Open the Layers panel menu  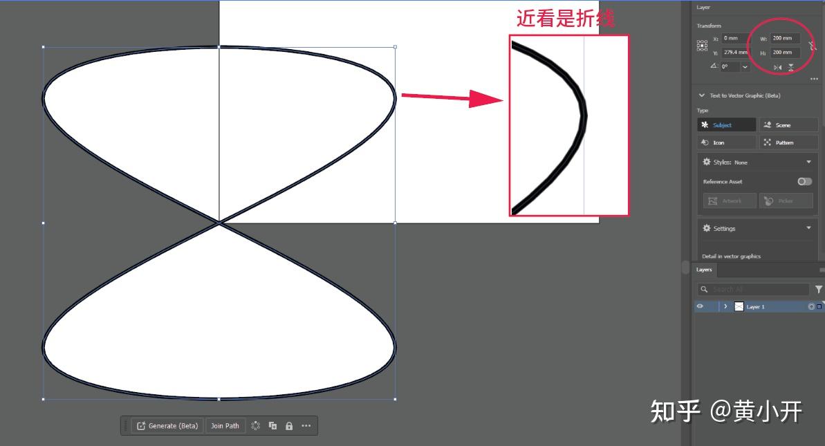coord(822,270)
